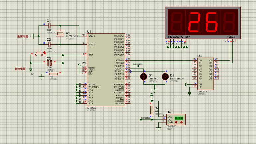Click the P3.0/RXD pin label
256x144 pixels.
119,85
